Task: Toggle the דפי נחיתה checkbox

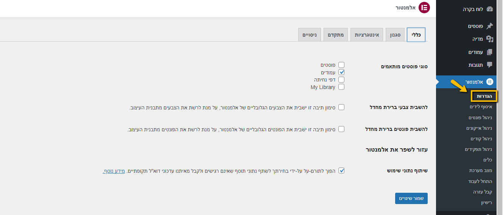Action: click(341, 80)
